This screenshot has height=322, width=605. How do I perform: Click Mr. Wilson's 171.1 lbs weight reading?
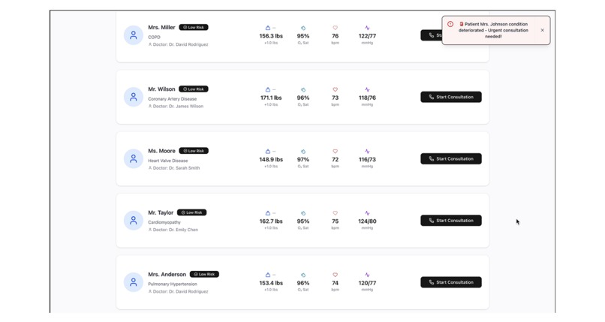point(271,98)
